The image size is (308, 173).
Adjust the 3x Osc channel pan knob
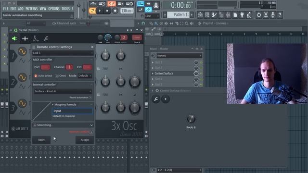100,37
